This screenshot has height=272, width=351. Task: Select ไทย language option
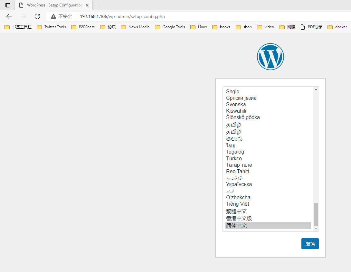268,145
